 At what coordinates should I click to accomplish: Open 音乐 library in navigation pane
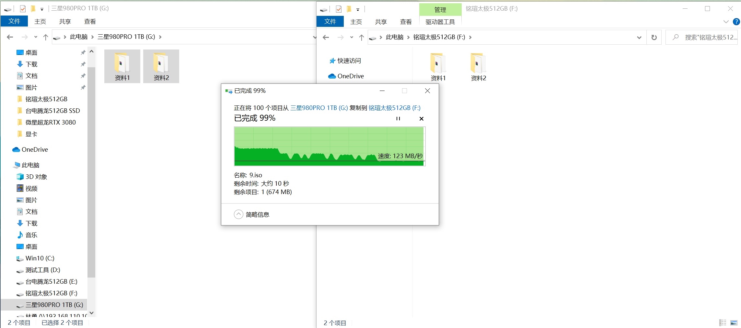click(x=31, y=235)
